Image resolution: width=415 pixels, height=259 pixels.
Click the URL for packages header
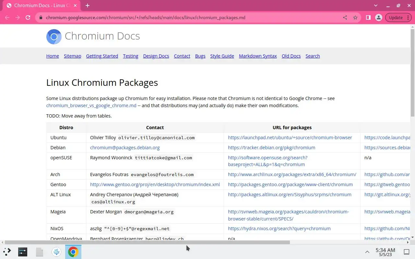pyautogui.click(x=292, y=128)
